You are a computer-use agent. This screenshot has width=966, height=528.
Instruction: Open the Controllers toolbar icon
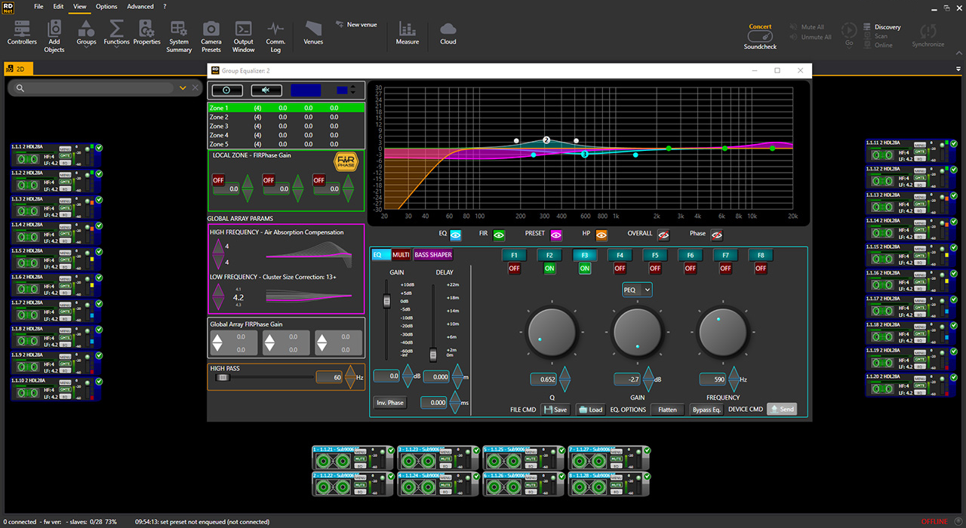click(x=22, y=34)
